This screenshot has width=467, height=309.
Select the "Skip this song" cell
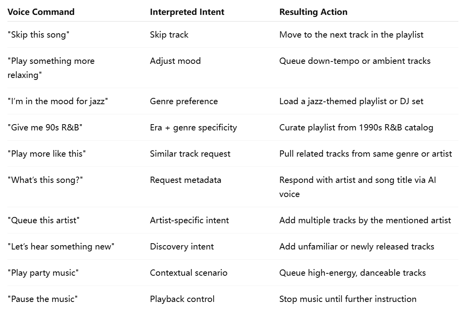[38, 34]
